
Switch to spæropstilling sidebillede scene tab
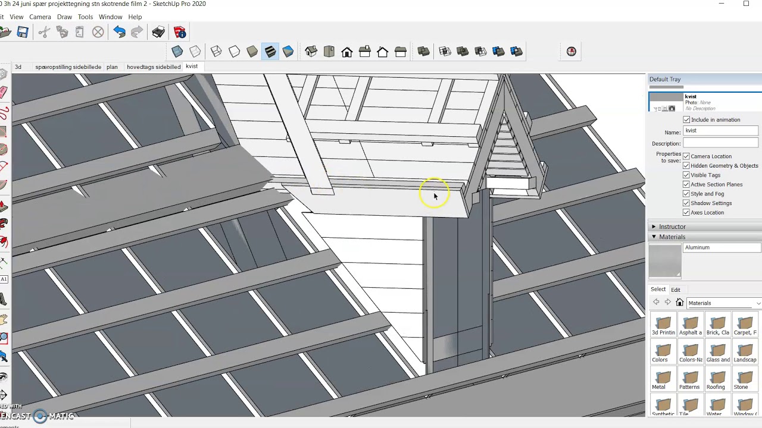(68, 67)
